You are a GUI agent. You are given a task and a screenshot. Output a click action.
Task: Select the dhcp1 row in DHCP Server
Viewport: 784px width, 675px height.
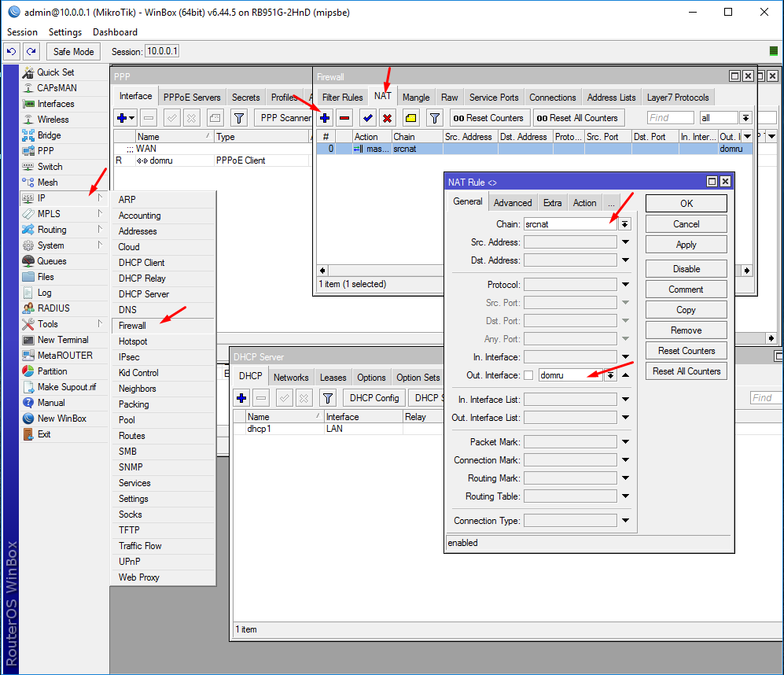338,429
